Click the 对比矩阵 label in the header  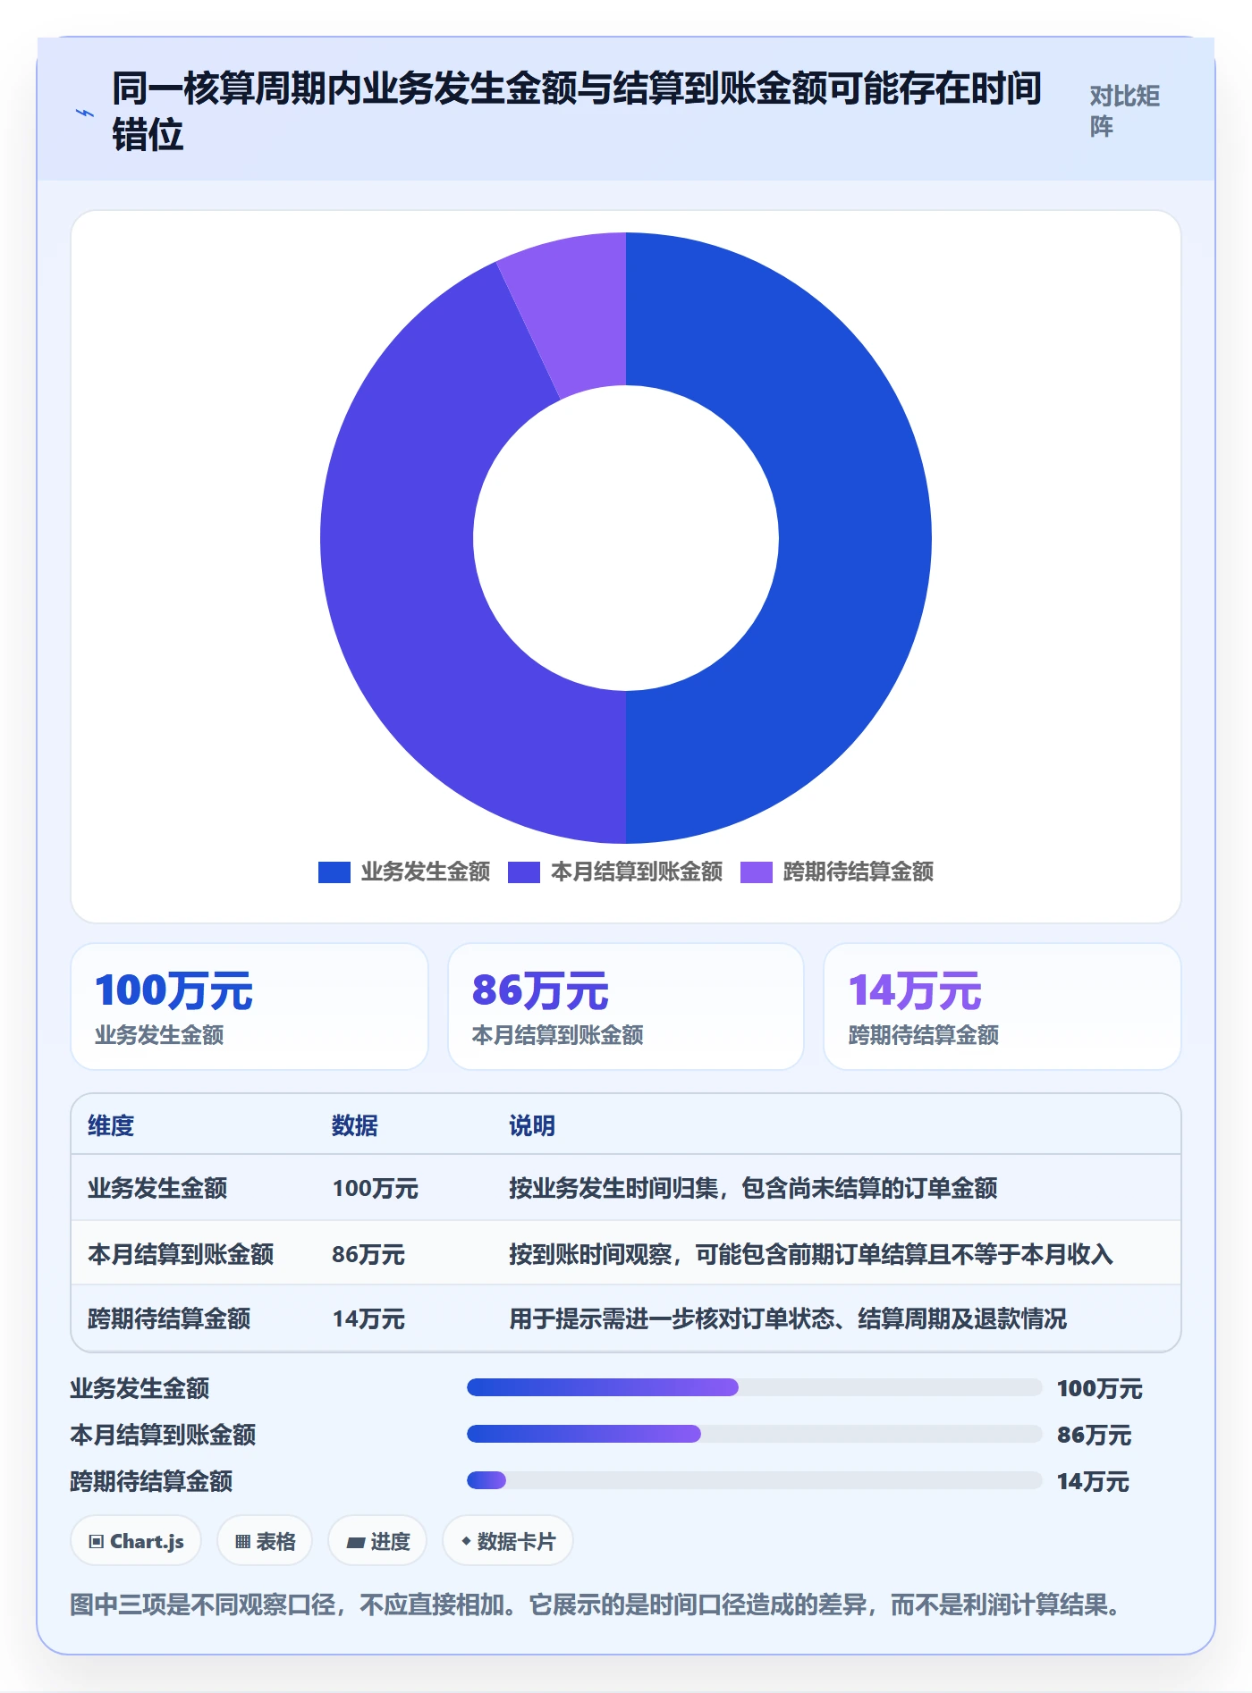[x=1124, y=111]
